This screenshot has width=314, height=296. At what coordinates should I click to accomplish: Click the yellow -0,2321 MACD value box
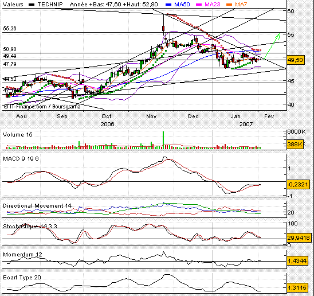[x=298, y=184]
